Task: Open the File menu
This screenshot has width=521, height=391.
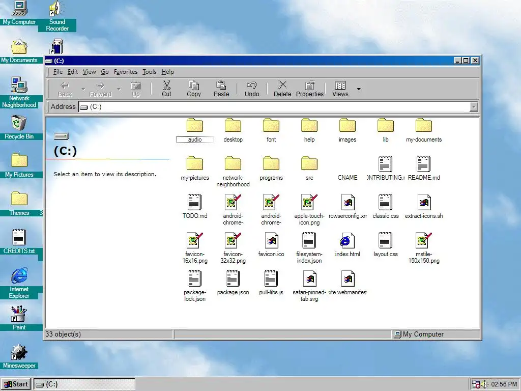Action: pos(58,72)
